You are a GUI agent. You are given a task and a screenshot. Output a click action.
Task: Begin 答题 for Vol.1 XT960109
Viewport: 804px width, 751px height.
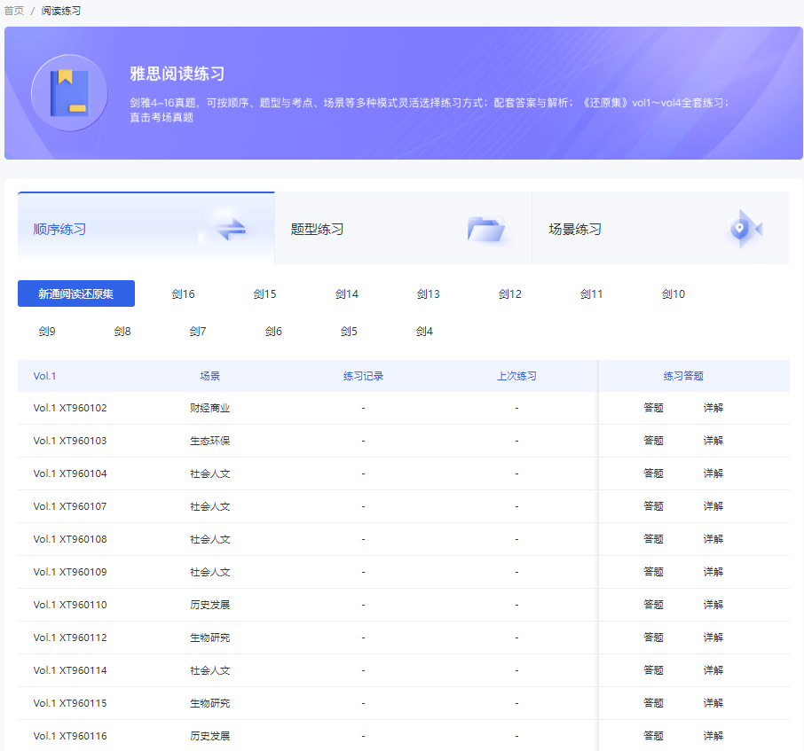click(653, 572)
